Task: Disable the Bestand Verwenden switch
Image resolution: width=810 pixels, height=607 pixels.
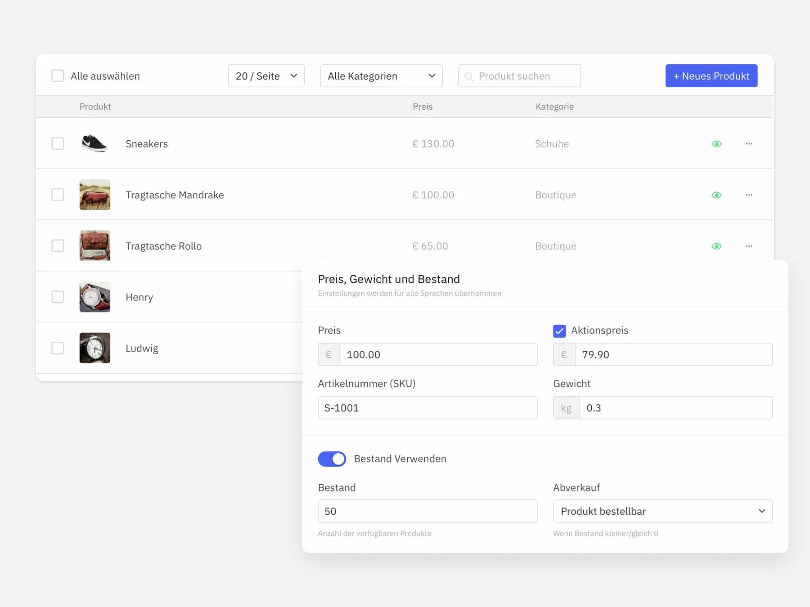Action: (332, 459)
